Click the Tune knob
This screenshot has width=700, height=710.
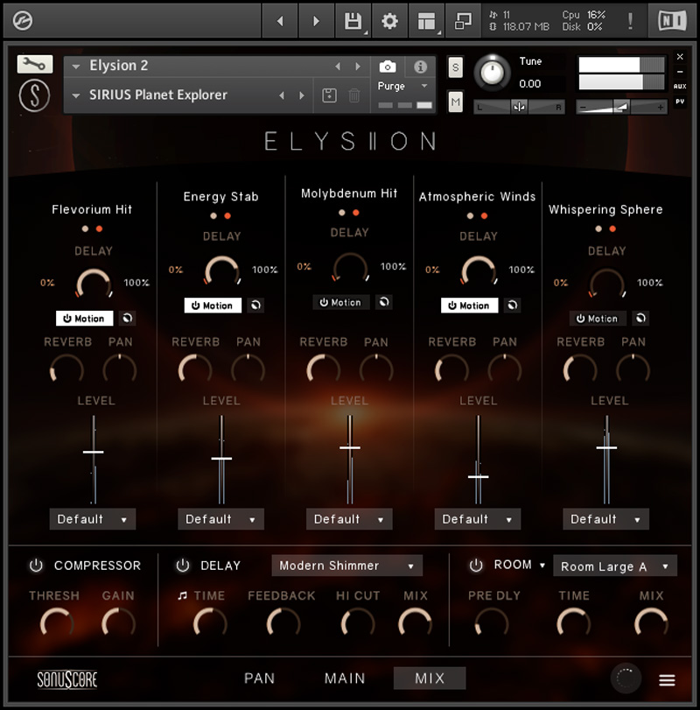click(492, 73)
